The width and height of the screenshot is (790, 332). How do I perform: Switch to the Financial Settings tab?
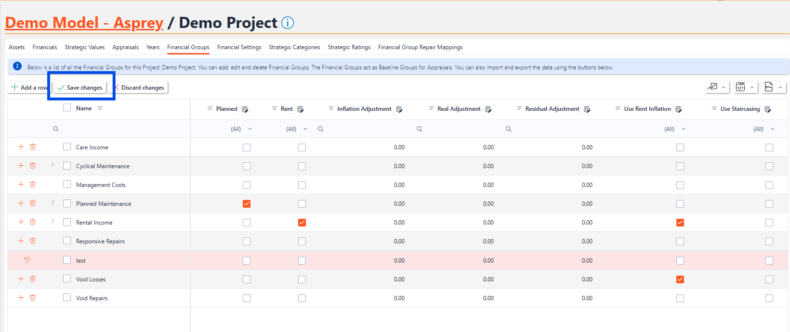coord(239,47)
